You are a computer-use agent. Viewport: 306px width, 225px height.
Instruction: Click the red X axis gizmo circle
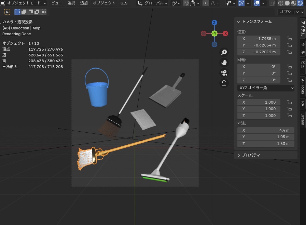pos(225,34)
